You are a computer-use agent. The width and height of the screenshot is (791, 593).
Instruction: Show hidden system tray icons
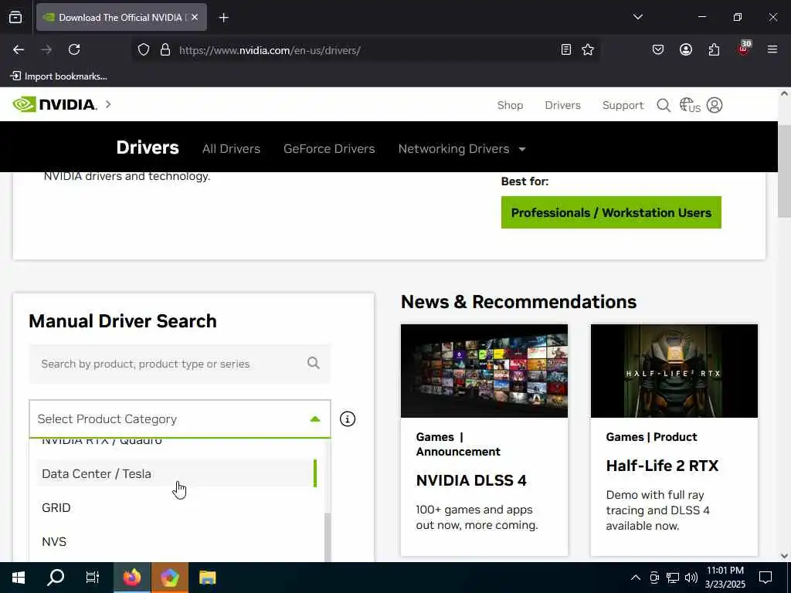tap(636, 578)
